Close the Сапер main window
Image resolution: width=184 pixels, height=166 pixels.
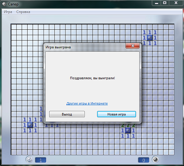[176, 3]
